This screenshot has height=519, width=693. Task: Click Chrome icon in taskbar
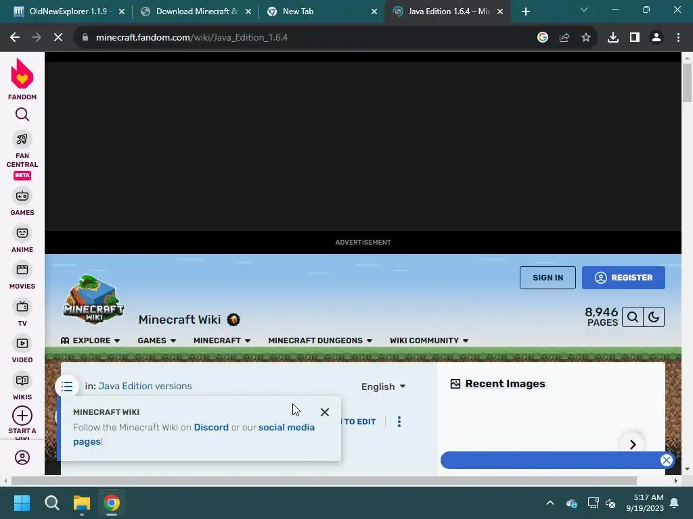click(112, 503)
